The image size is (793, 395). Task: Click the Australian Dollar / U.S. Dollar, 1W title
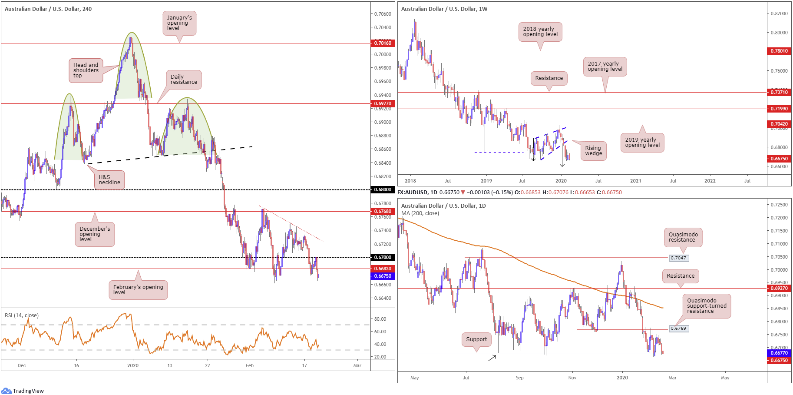(444, 9)
